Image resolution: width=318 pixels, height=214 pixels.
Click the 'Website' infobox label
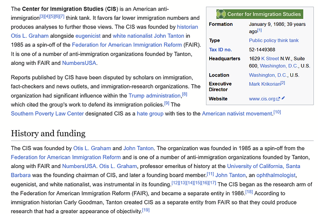(x=218, y=99)
